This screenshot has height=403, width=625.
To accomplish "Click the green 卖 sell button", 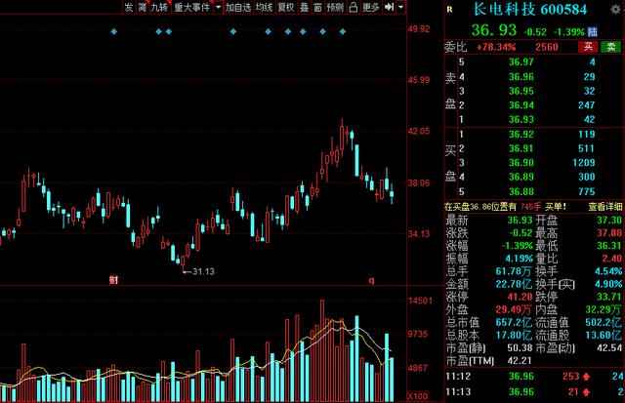I will 611,47.
